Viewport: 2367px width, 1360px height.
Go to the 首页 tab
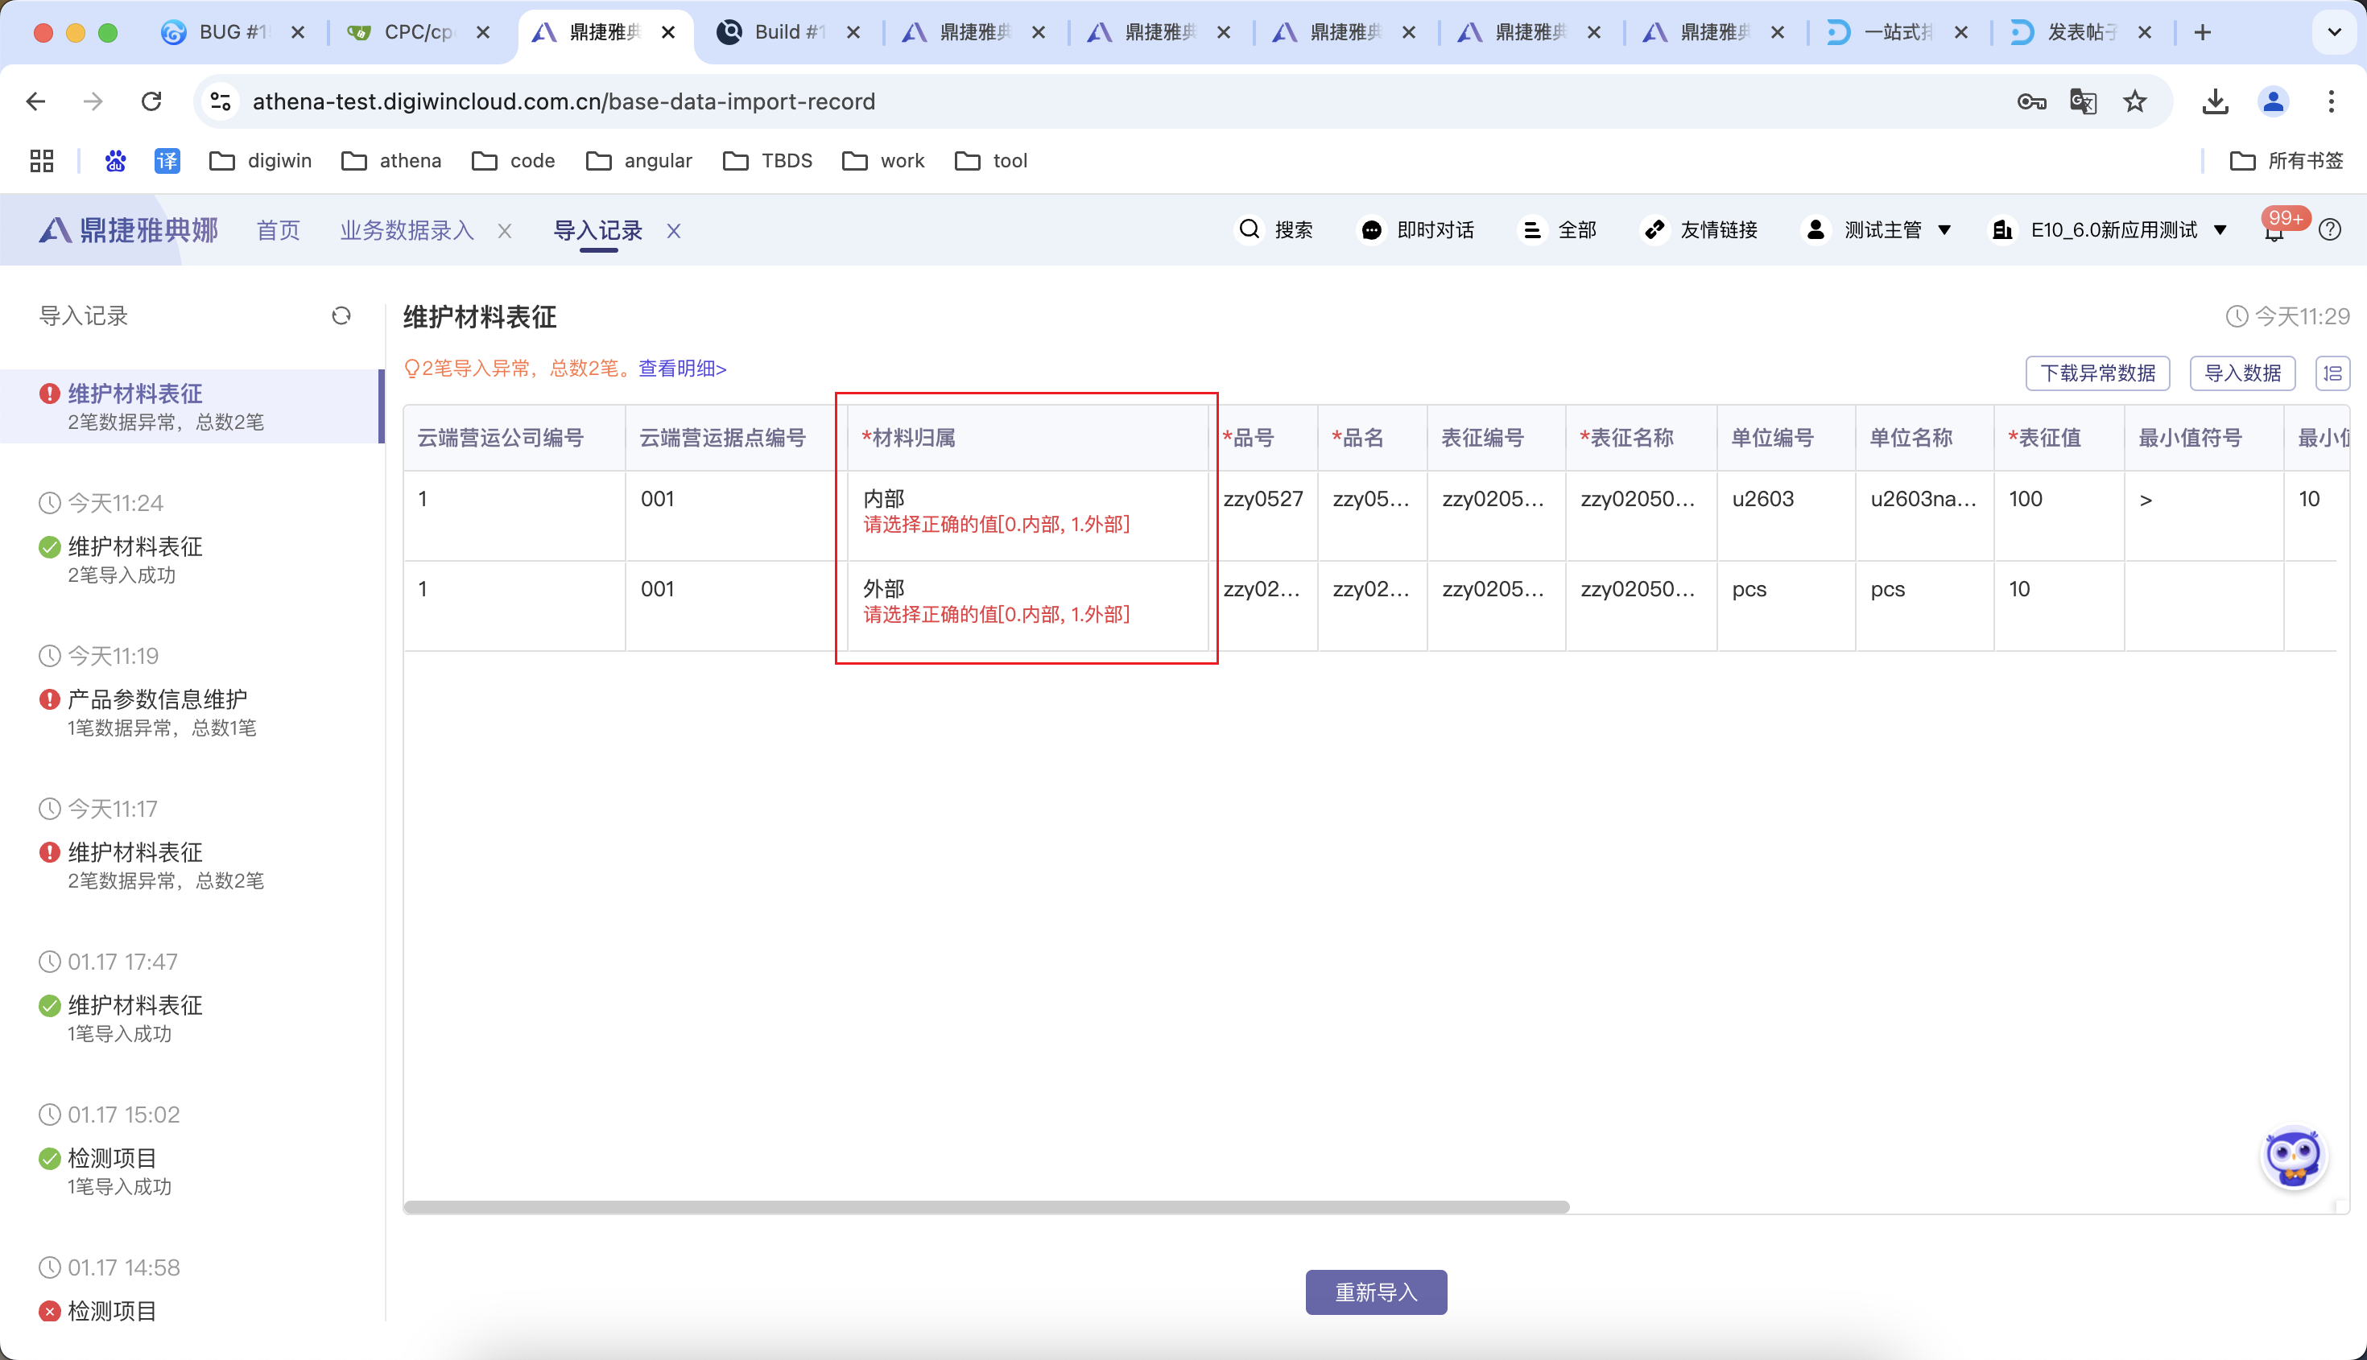(279, 230)
